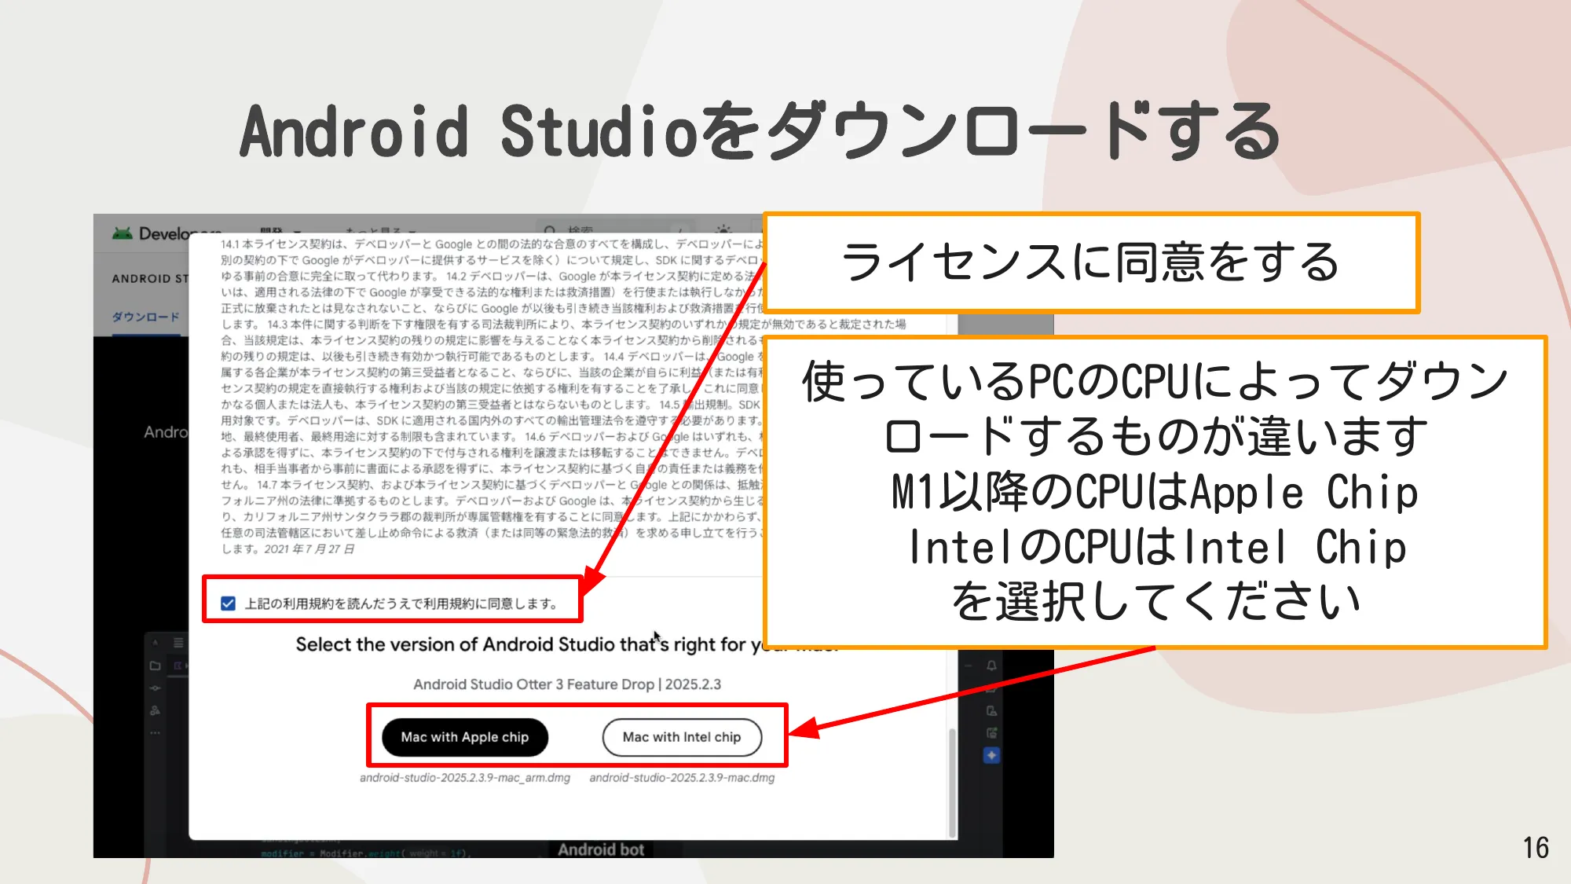Open the Gemini AI assistant panel

(991, 755)
